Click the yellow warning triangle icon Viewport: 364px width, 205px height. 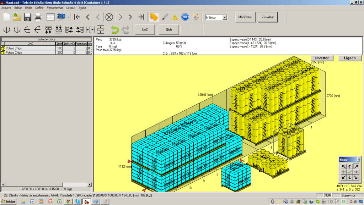[x=175, y=17]
